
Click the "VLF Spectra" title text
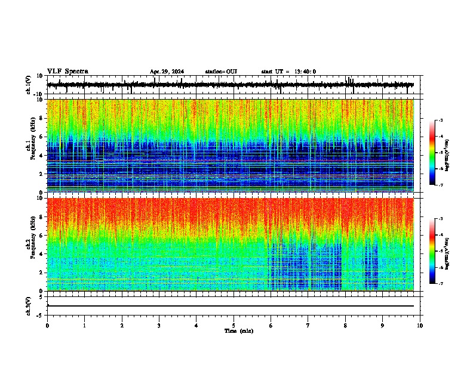(67, 72)
